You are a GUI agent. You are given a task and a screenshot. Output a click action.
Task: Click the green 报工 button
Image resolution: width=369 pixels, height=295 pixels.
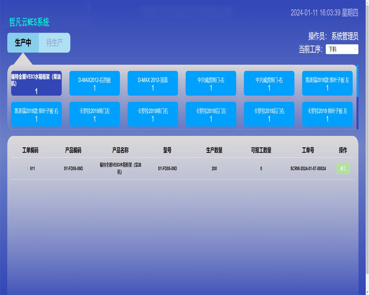pyautogui.click(x=343, y=169)
